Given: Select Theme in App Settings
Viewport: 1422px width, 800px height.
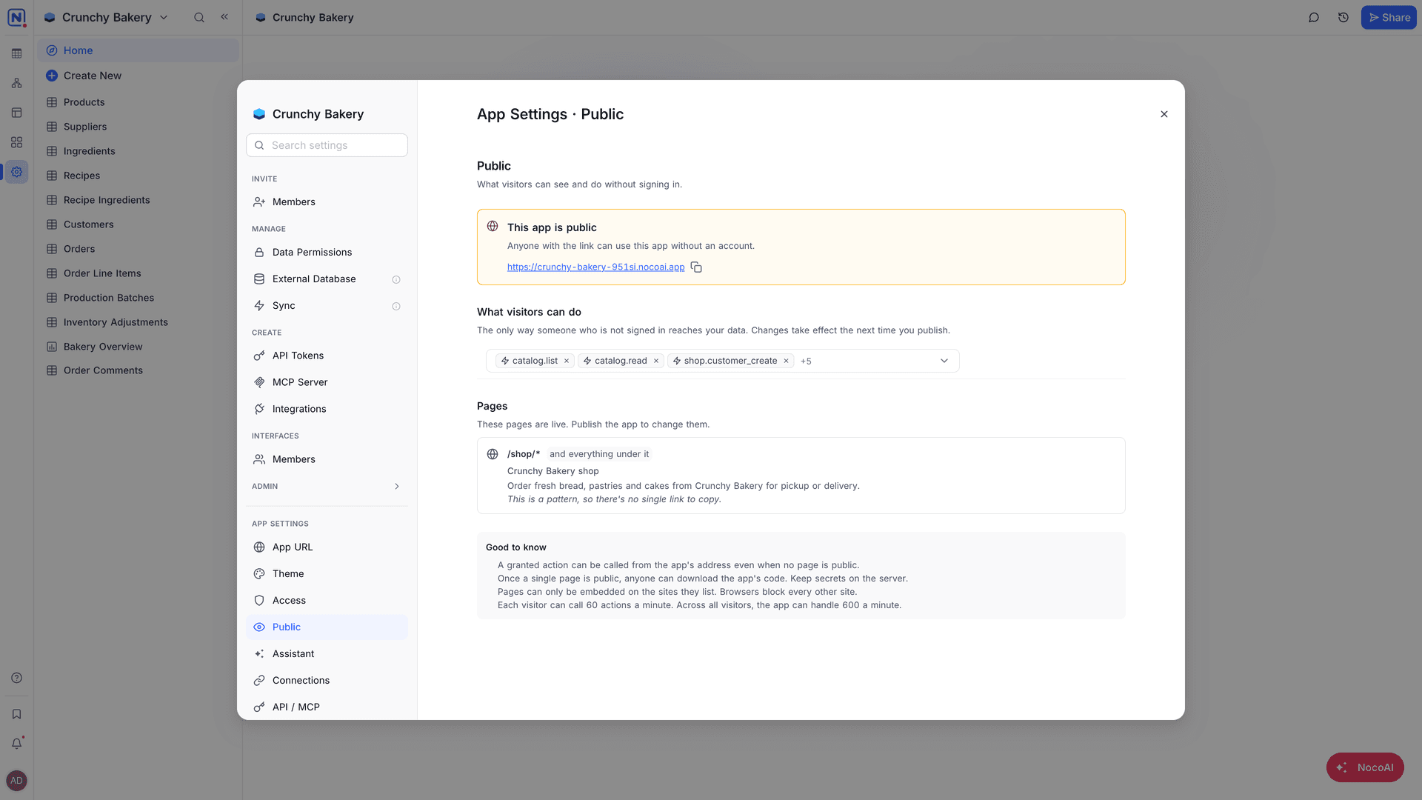Looking at the screenshot, I should click(x=327, y=574).
